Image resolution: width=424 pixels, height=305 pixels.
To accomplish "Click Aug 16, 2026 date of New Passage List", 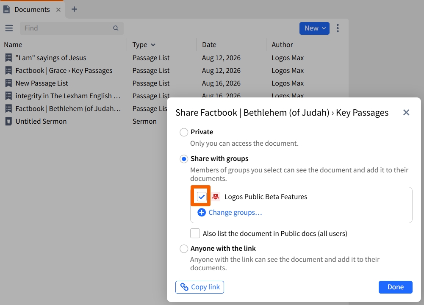I will point(221,83).
